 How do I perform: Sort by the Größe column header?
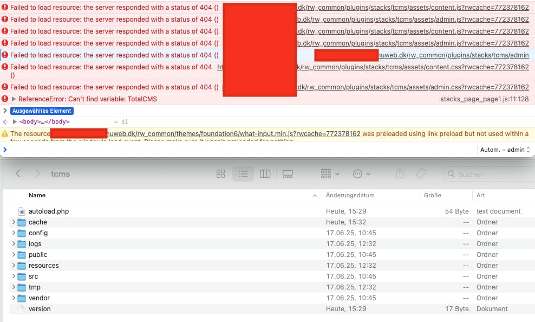pos(433,195)
